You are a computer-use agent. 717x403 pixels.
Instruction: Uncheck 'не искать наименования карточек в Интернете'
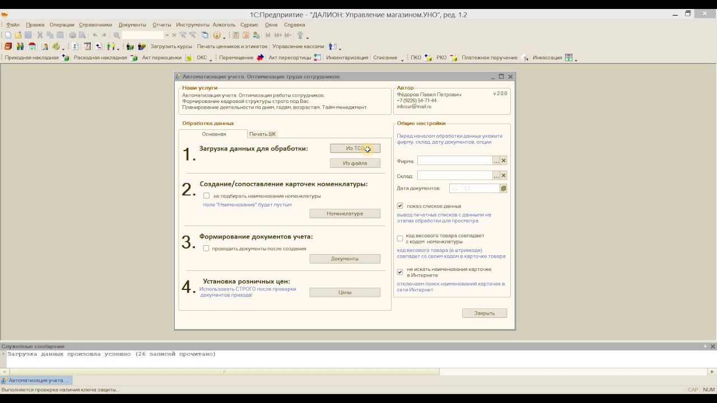coord(400,272)
